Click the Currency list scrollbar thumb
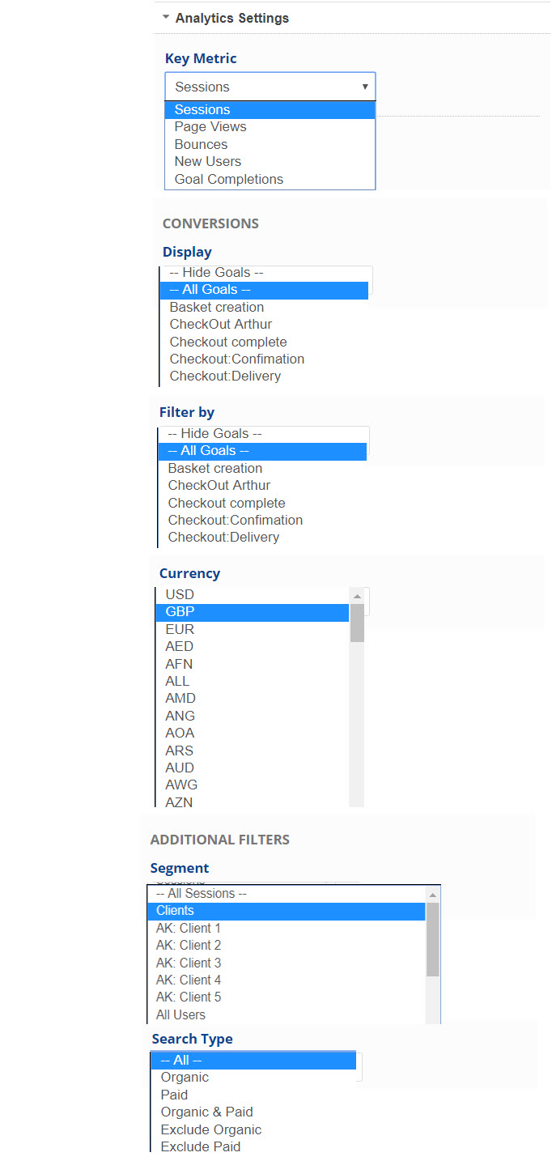This screenshot has height=1161, width=552. click(x=357, y=623)
